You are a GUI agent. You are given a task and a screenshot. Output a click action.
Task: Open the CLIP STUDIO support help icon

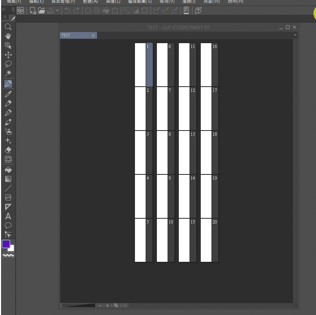(x=198, y=10)
